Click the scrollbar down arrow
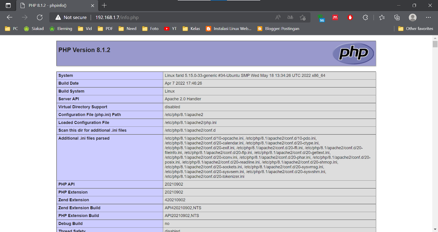The height and width of the screenshot is (232, 438). pyautogui.click(x=435, y=229)
